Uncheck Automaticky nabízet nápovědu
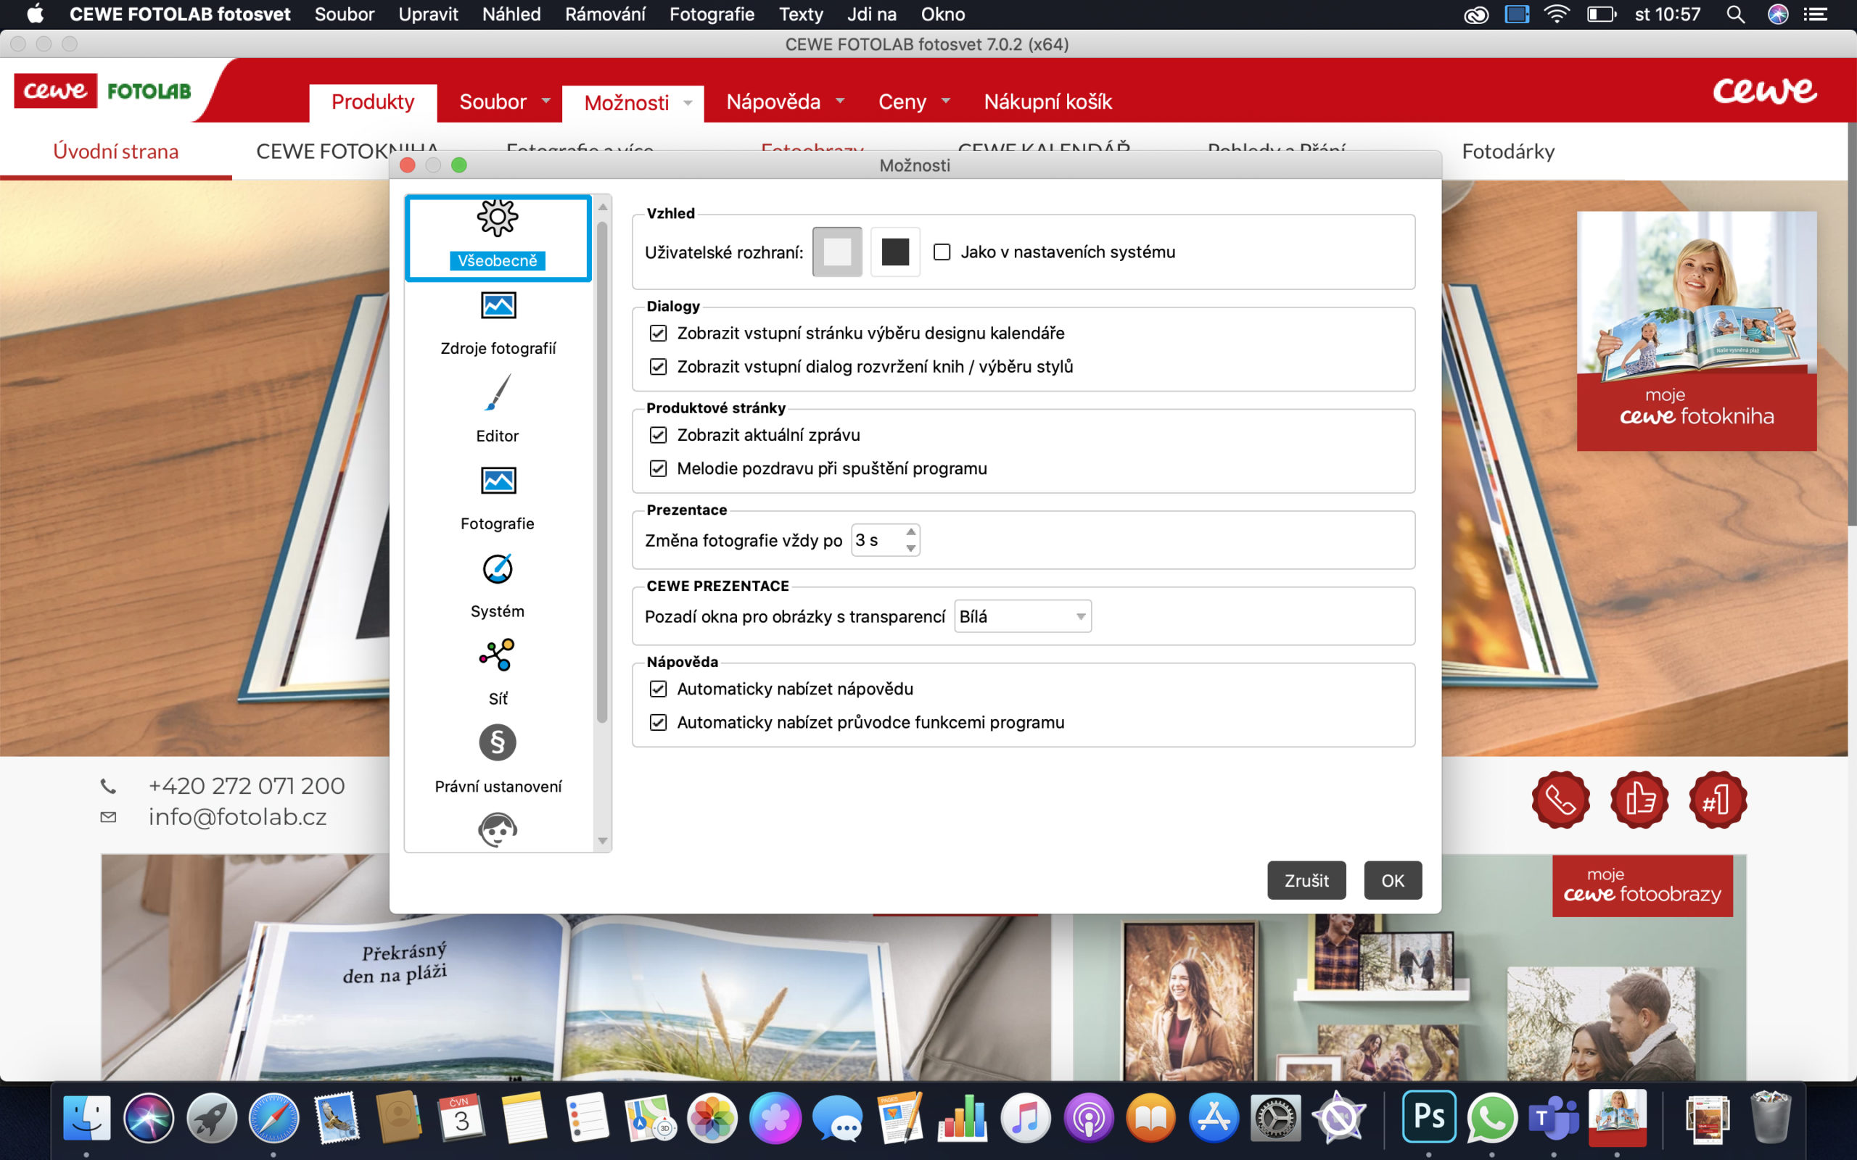The width and height of the screenshot is (1857, 1160). [658, 689]
